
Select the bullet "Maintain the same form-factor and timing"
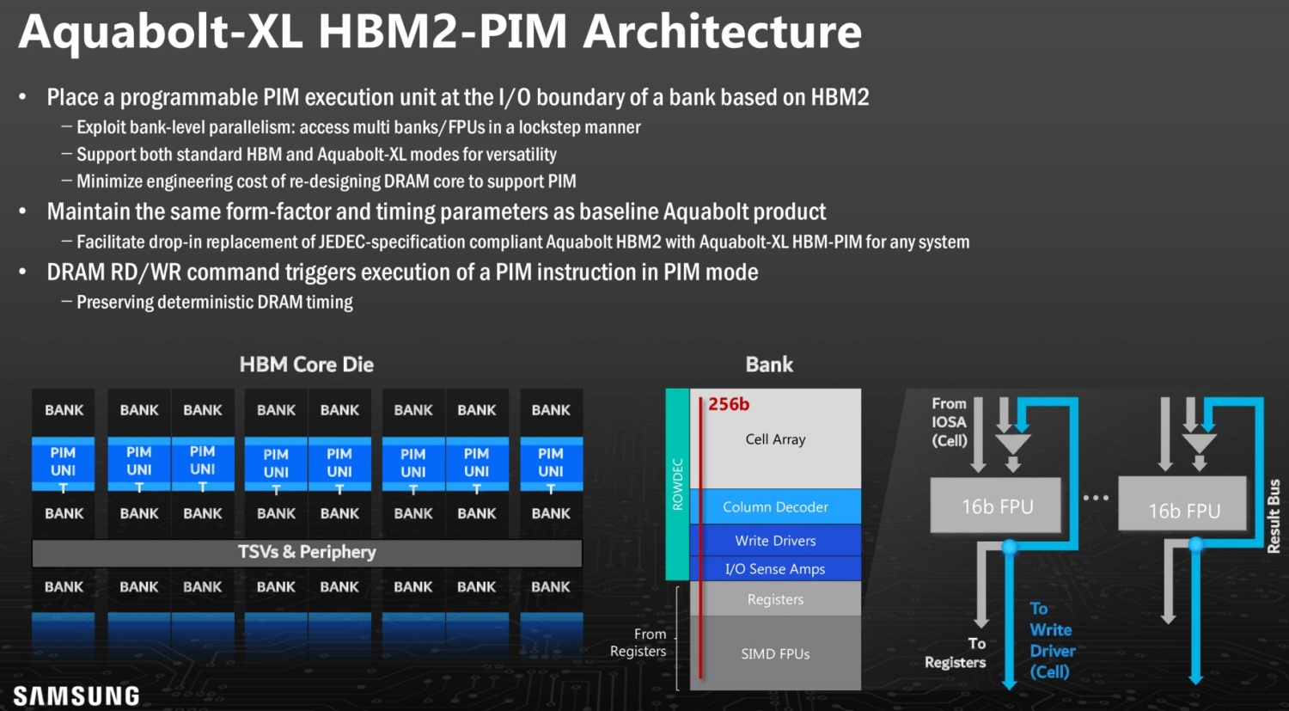pyautogui.click(x=437, y=211)
